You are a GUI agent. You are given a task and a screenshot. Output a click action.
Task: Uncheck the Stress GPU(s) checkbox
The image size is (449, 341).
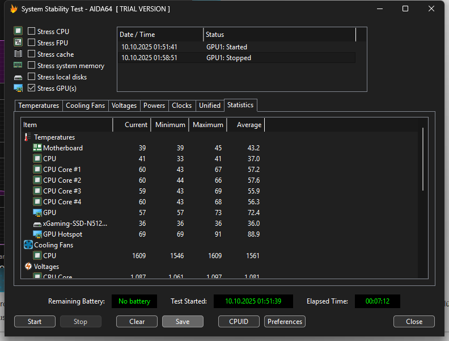point(31,88)
